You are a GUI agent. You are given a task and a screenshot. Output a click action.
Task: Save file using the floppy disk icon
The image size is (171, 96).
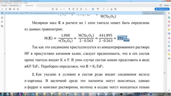pyautogui.click(x=2, y=9)
